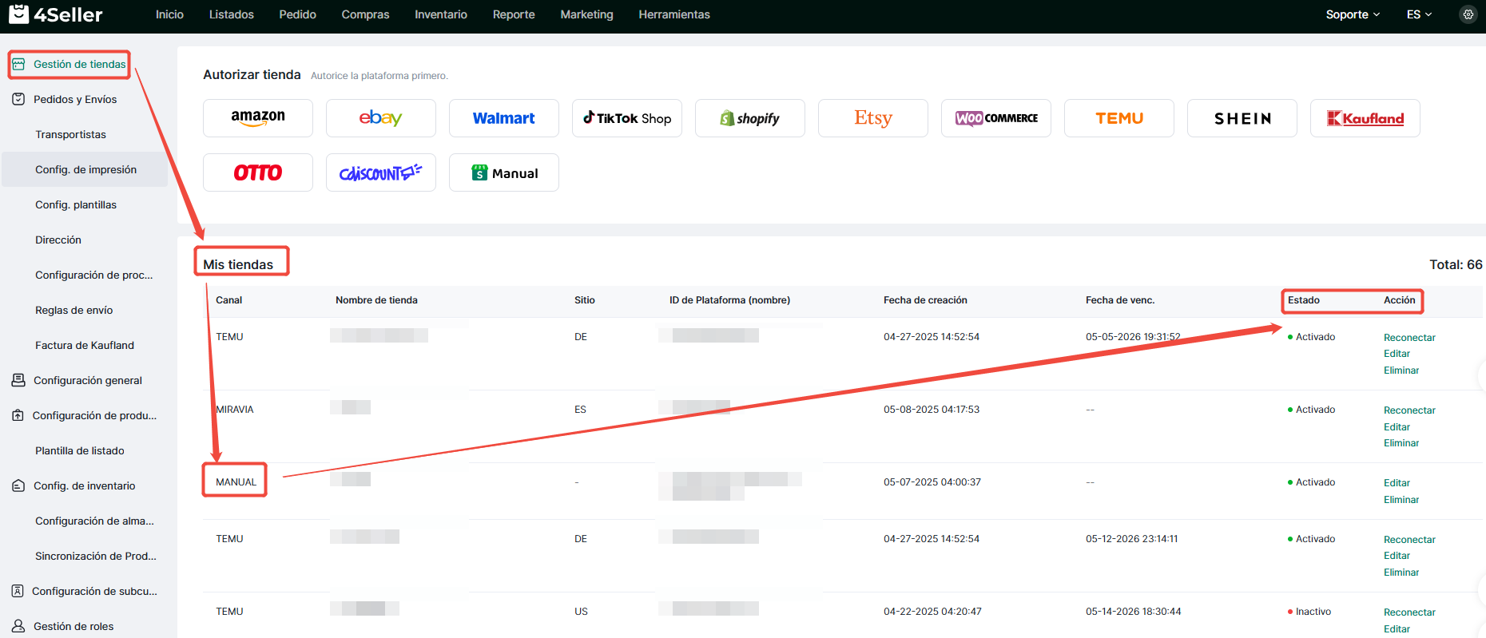This screenshot has width=1486, height=638.
Task: Authorize an Amazon store
Action: [x=258, y=118]
